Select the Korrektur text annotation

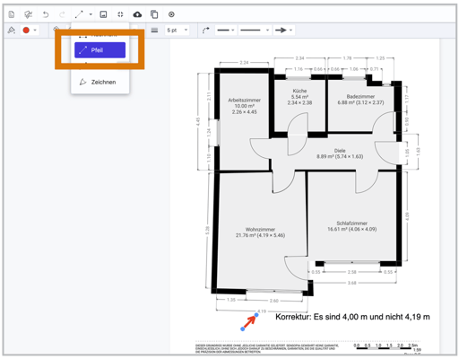click(x=352, y=317)
